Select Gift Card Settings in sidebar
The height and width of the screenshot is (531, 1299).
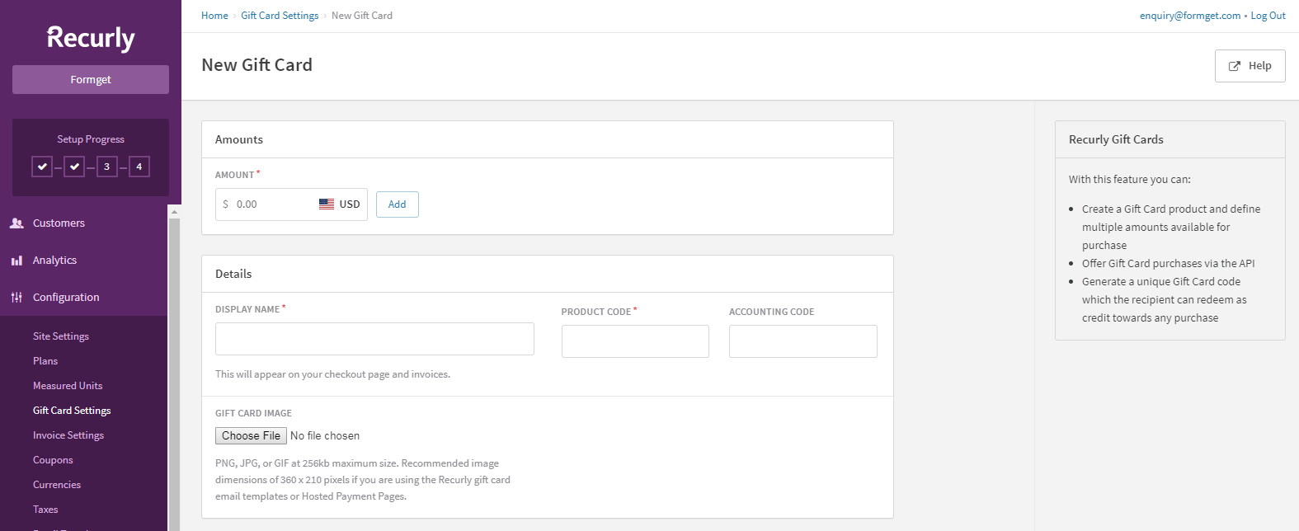point(72,411)
